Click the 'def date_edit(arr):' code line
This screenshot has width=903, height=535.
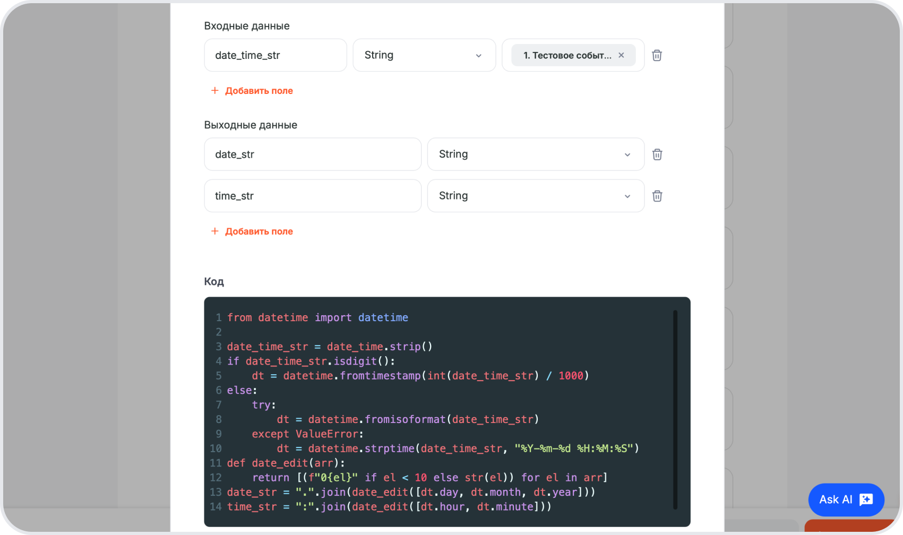pyautogui.click(x=286, y=463)
